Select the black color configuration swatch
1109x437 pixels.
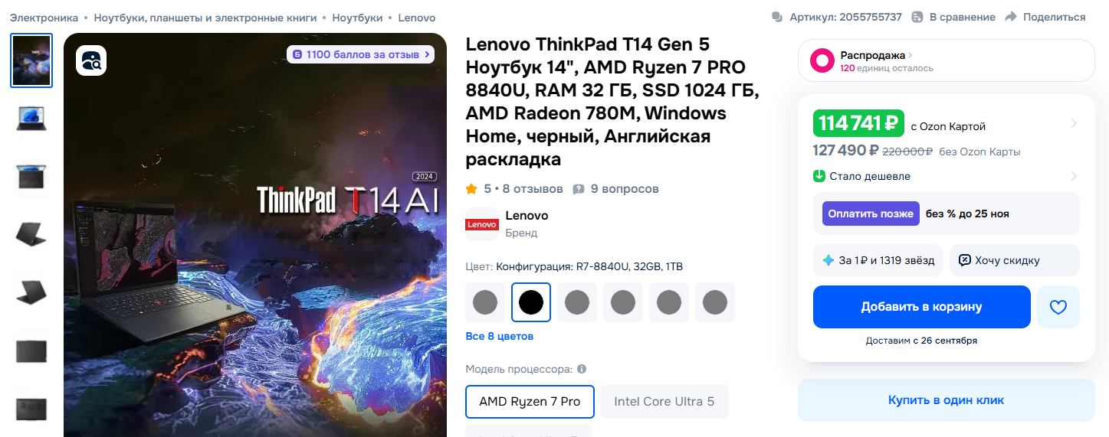pyautogui.click(x=531, y=302)
